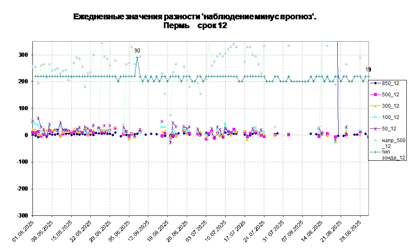
Task: Click the purple star 50_12 legend marker
Action: (x=375, y=129)
